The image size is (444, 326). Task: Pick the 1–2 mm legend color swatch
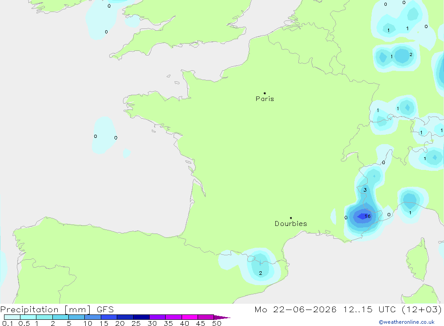[x=44, y=317]
